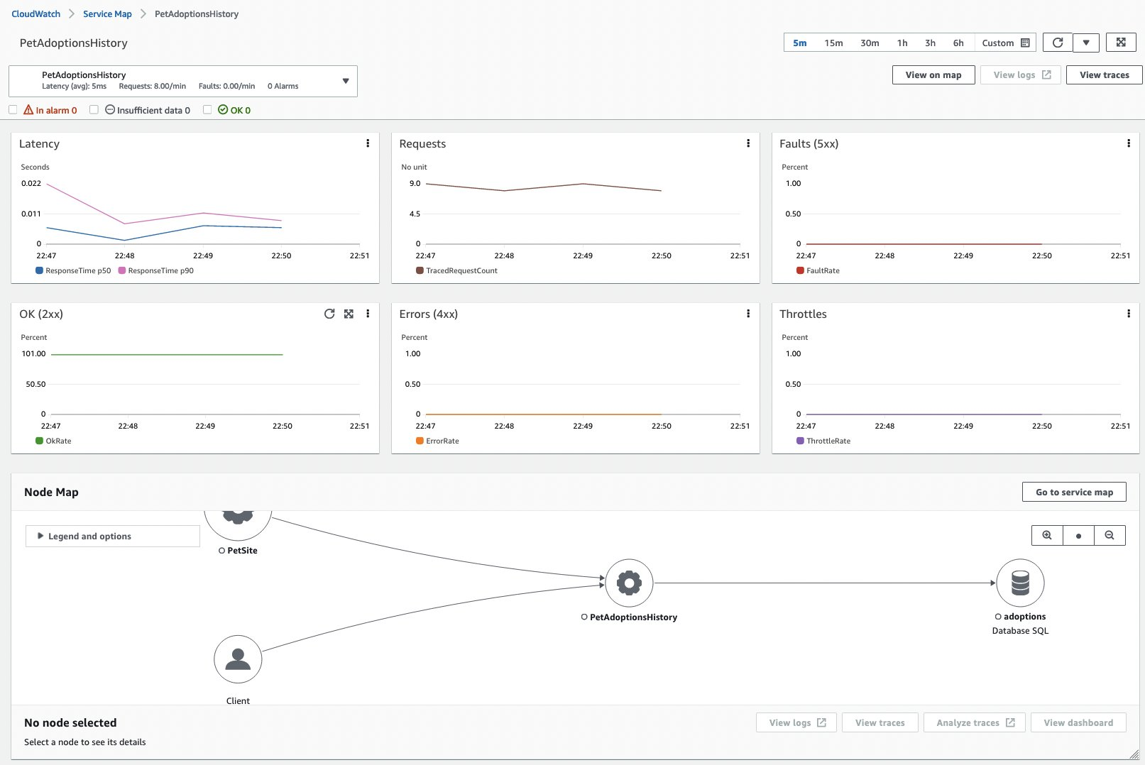Reset Node Map zoom with the center dot

(1078, 535)
